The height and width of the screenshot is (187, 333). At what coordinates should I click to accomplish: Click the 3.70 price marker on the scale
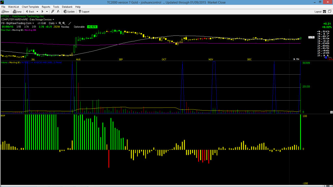point(311,37)
